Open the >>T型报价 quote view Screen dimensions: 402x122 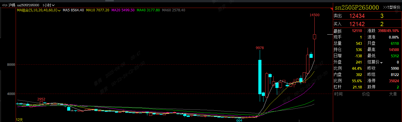(x=391, y=7)
